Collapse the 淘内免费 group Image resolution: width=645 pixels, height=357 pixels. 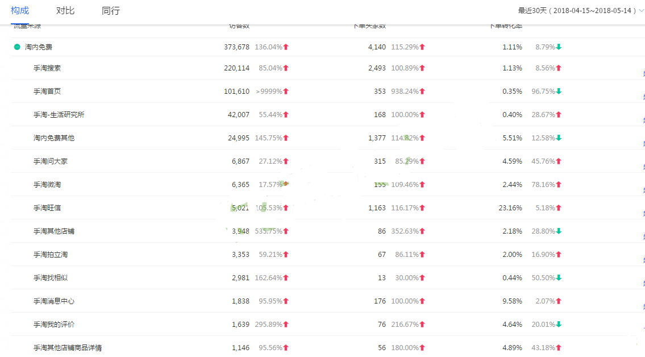(x=17, y=47)
